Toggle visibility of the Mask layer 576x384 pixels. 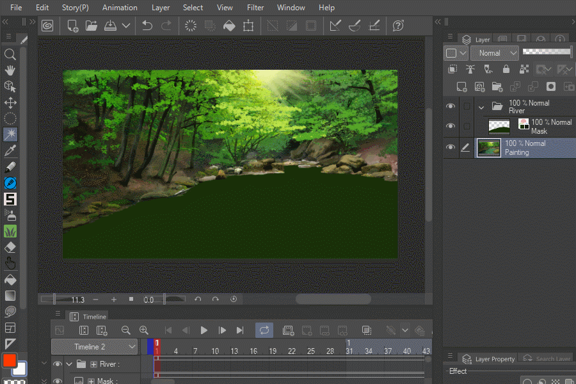click(451, 126)
